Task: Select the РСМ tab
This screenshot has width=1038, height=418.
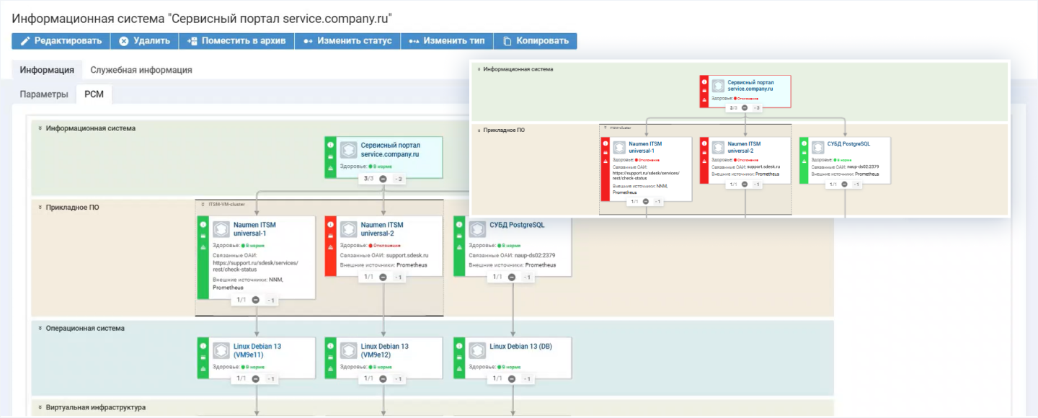Action: click(94, 94)
